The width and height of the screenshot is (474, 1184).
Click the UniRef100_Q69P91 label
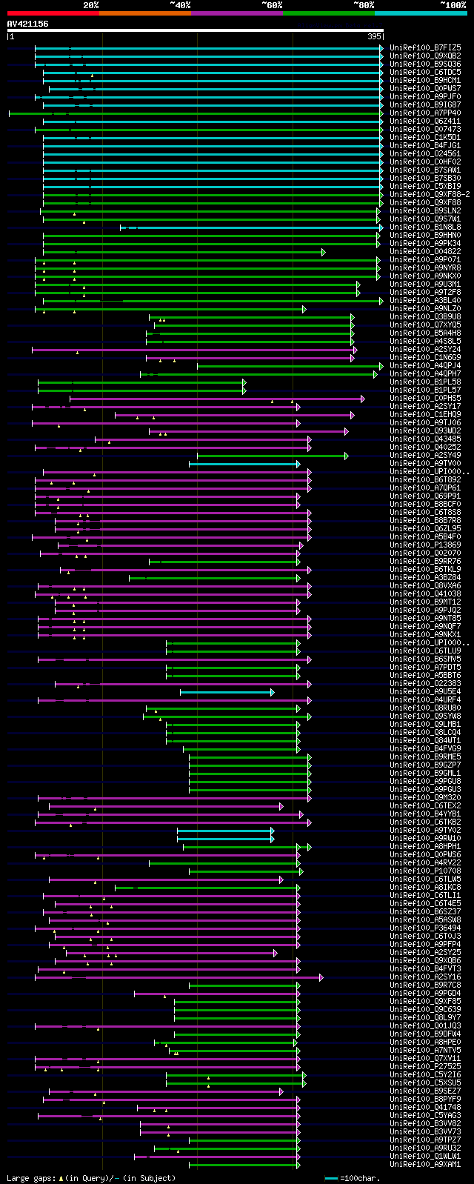pos(425,496)
